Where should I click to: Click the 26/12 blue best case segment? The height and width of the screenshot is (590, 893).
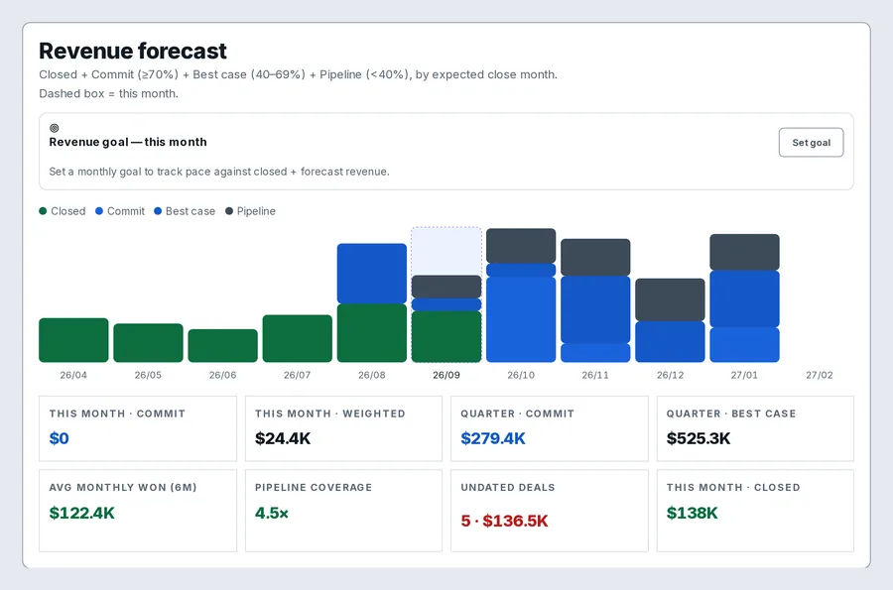click(671, 342)
